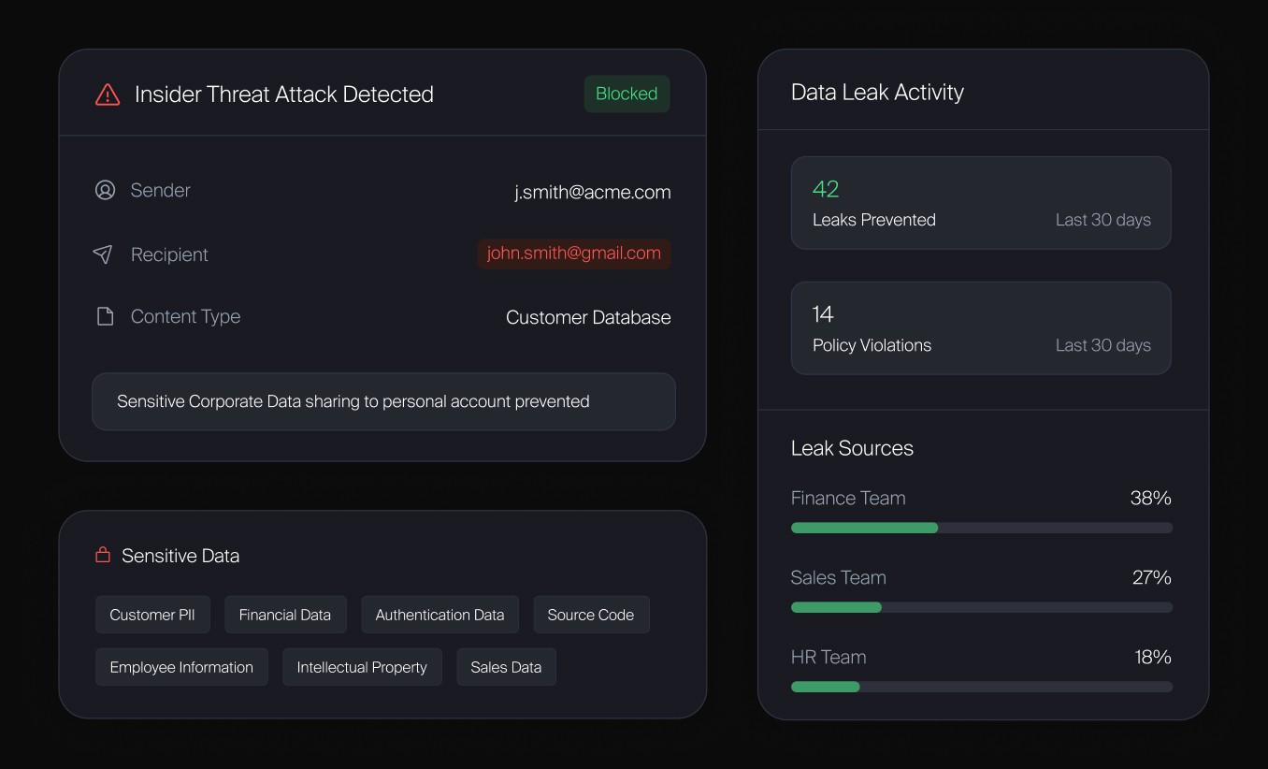
Task: Select the Employee Information tag
Action: 181,667
